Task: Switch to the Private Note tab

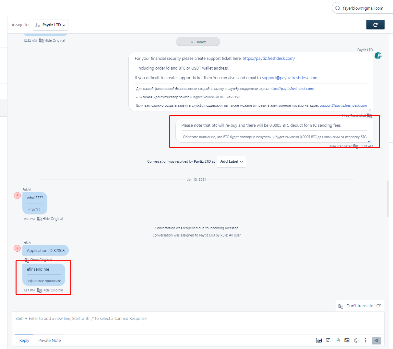Action: (50, 340)
